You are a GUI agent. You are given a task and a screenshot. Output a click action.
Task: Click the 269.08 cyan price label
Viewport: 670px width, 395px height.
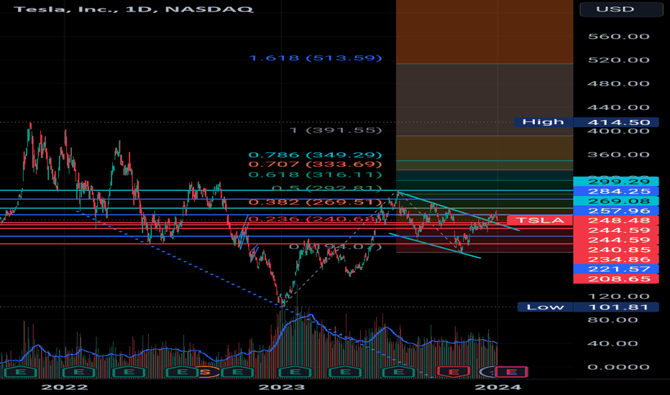point(616,201)
